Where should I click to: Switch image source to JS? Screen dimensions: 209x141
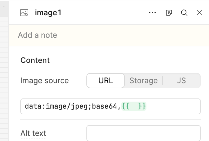tap(181, 81)
